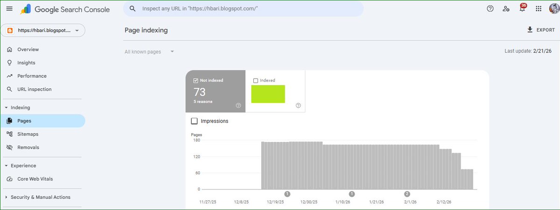Click the 180 y-axis label

196,140
